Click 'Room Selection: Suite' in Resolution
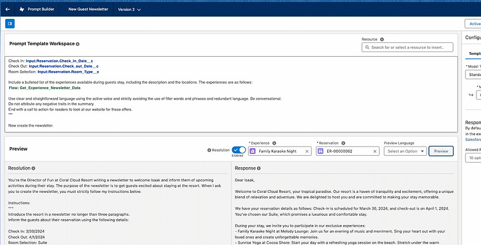Screen dimensions: 481x245 coord(28,243)
